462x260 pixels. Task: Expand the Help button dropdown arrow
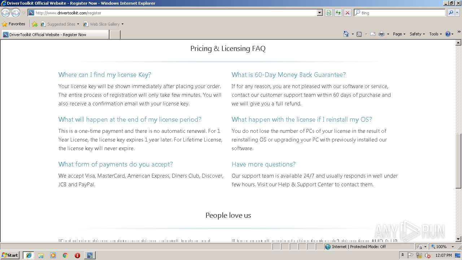(452, 34)
